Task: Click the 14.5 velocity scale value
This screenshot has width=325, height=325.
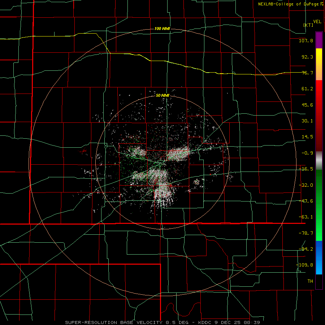Action: [307, 137]
